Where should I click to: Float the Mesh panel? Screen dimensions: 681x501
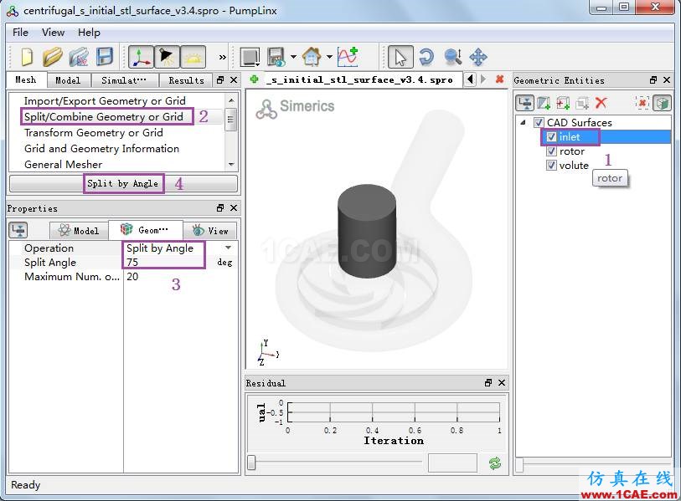tap(220, 79)
